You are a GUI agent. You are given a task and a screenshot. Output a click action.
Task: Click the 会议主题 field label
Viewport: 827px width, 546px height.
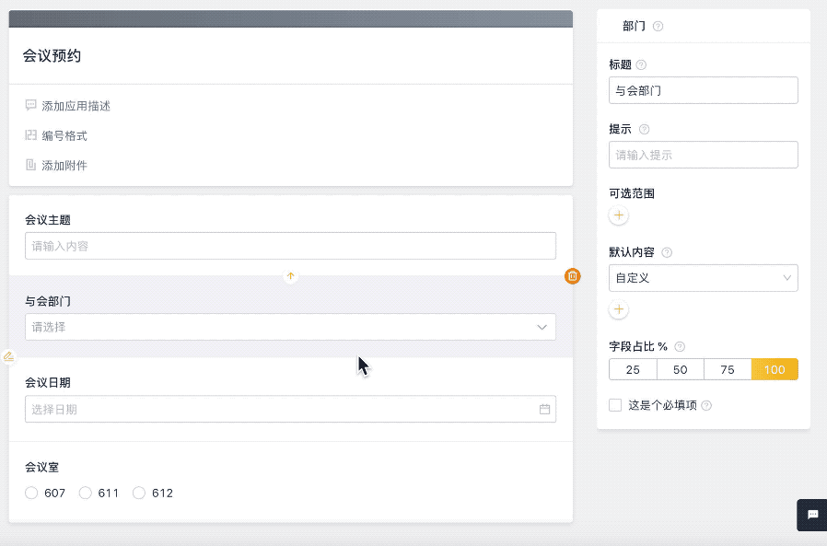point(48,220)
